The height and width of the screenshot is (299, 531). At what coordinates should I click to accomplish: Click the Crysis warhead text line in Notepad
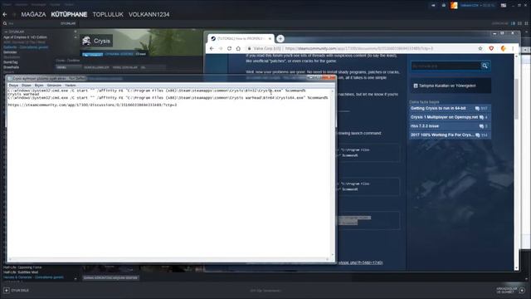(x=23, y=94)
